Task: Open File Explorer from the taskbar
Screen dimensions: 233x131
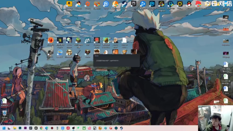Action: (x=15, y=128)
